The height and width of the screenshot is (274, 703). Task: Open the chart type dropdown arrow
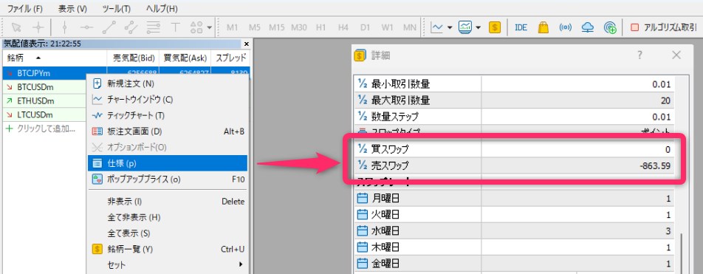[x=450, y=28]
